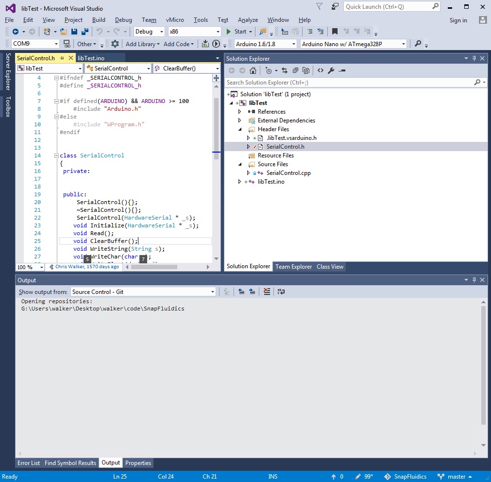The height and width of the screenshot is (482, 491).
Task: Click the Comment out selected lines icon
Action: coord(310,32)
